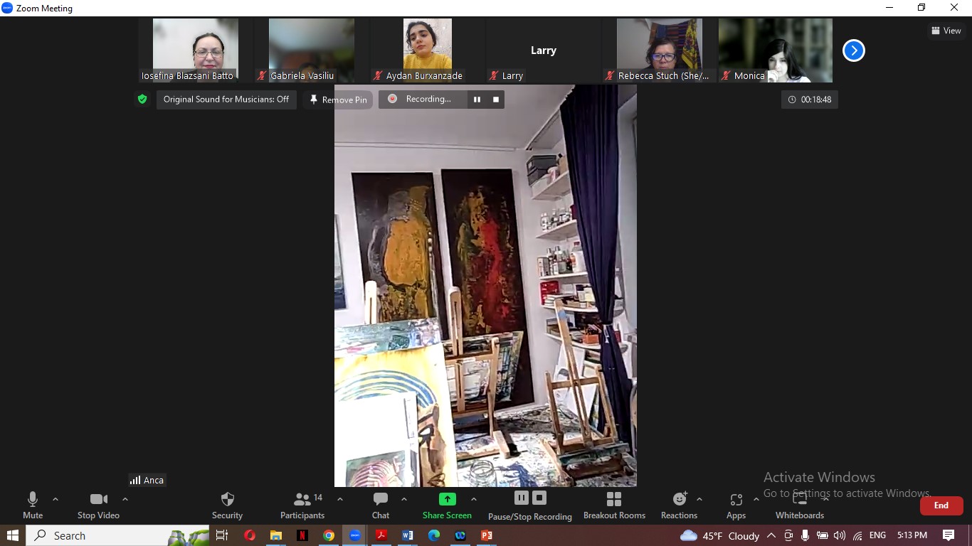972x546 pixels.
Task: Click the bottom toolbar Pause Recording icon
Action: coord(522,498)
